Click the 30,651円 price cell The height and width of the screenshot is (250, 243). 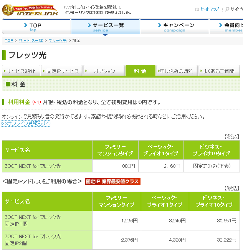[215, 221]
